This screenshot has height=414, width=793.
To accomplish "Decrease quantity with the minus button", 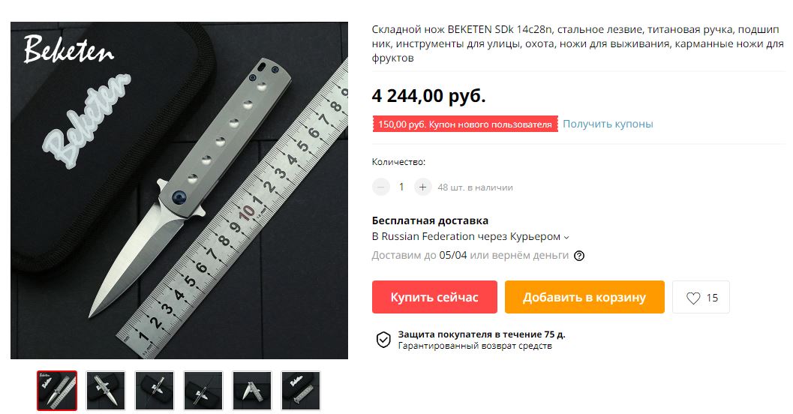I will pos(381,187).
